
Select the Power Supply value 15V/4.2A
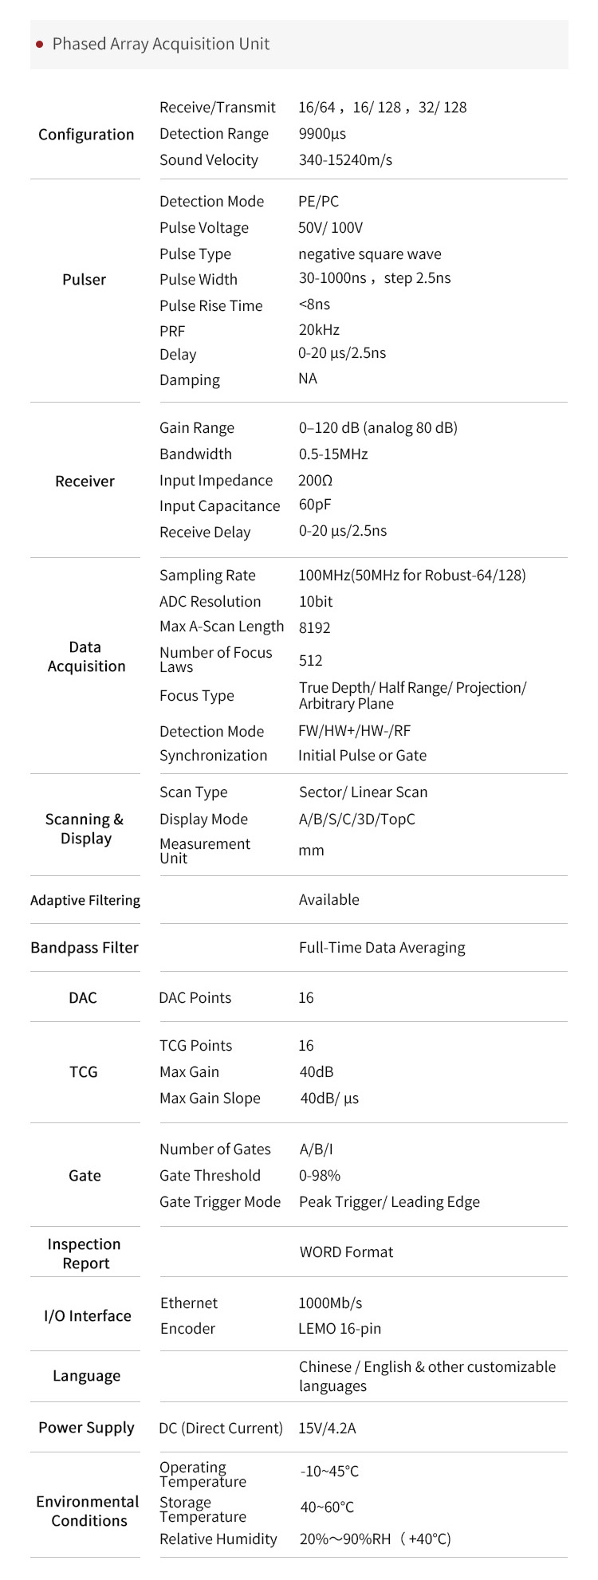(x=327, y=1428)
